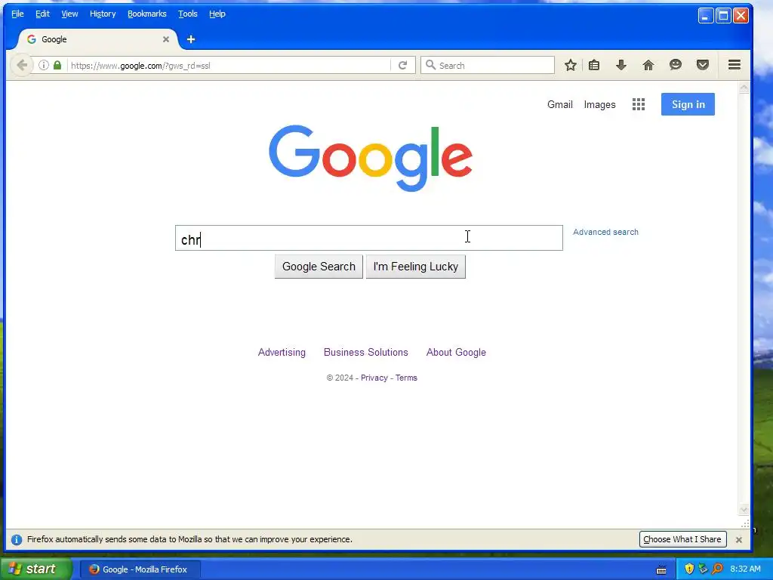Open the History menu
Image resolution: width=773 pixels, height=580 pixels.
tap(103, 14)
